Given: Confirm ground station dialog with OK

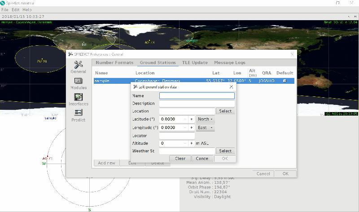Looking at the screenshot, I should [x=225, y=159].
